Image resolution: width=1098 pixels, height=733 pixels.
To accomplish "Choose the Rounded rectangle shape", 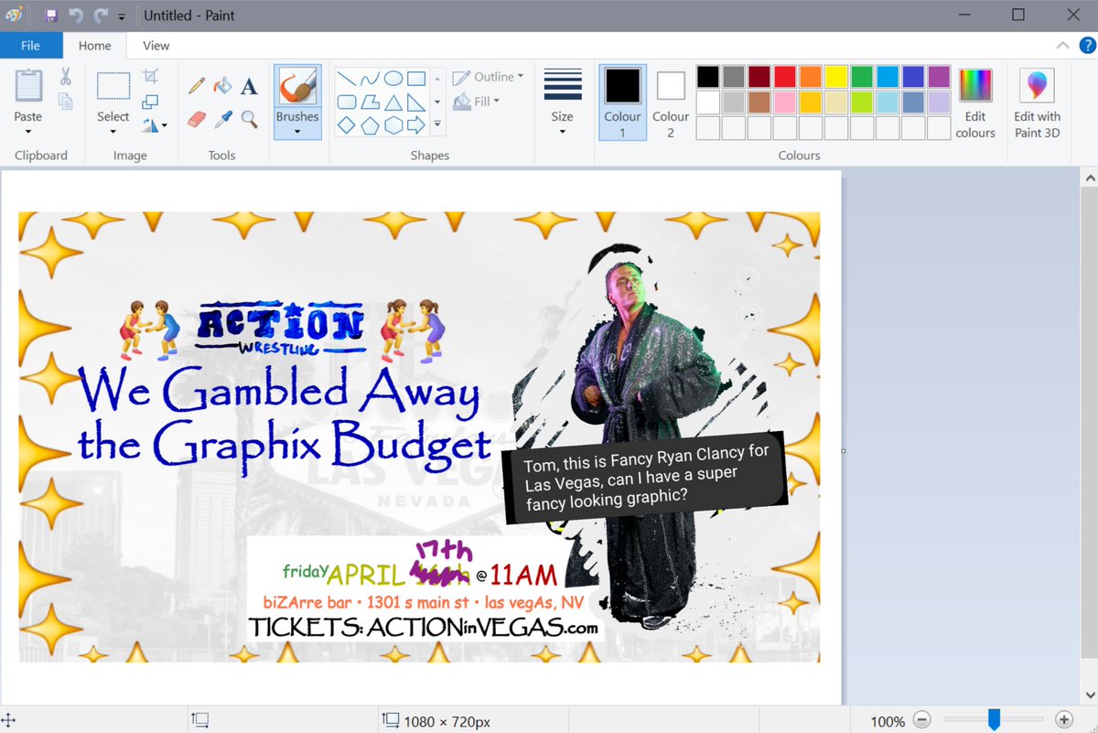I will click(347, 102).
